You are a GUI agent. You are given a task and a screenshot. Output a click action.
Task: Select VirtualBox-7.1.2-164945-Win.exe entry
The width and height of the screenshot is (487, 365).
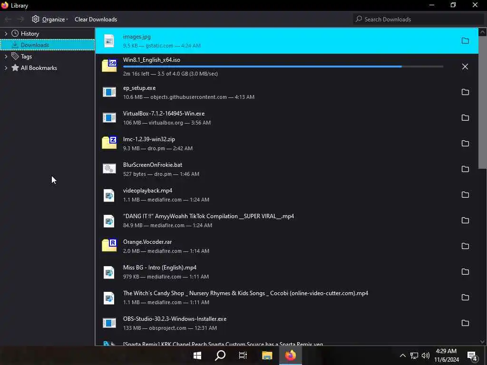tap(287, 118)
